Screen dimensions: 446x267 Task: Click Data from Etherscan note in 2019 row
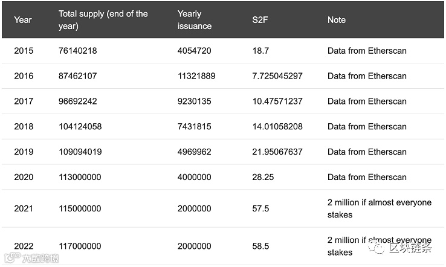tap(367, 152)
